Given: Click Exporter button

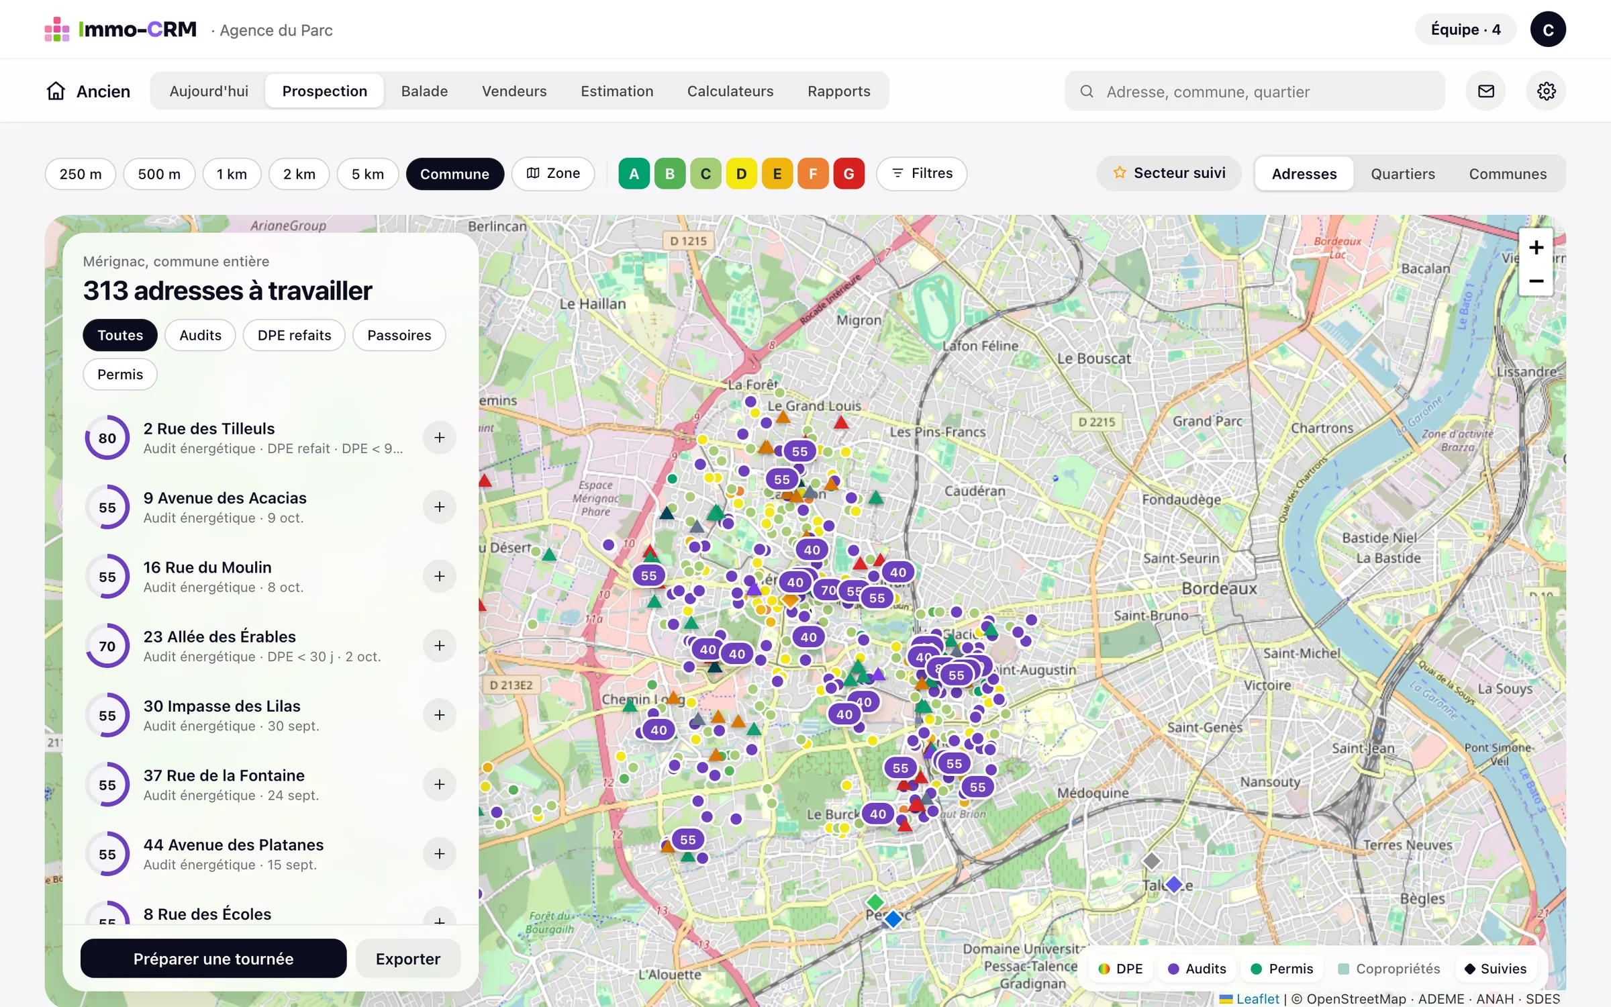Looking at the screenshot, I should [x=408, y=959].
